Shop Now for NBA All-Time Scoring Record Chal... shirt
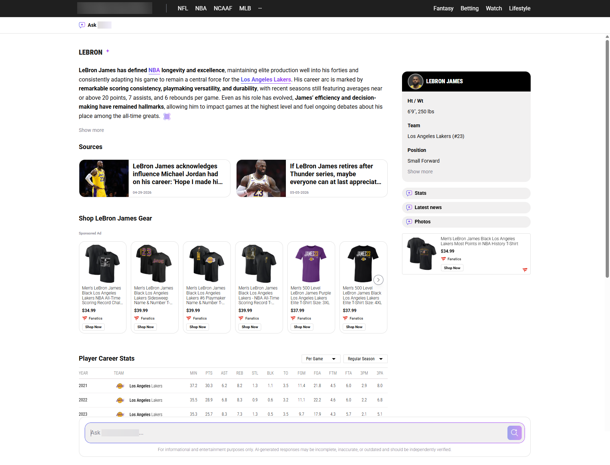This screenshot has height=465, width=610. [93, 327]
